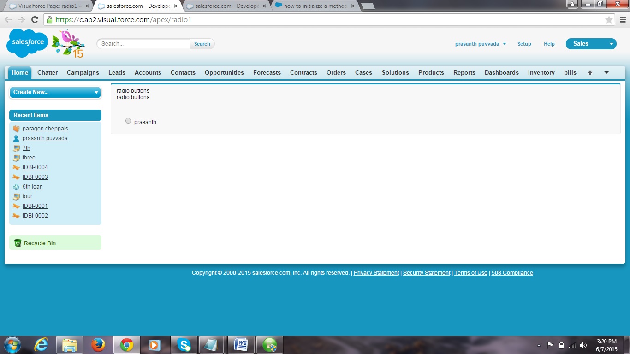Click the browser forward arrow
The height and width of the screenshot is (354, 630).
pos(21,19)
